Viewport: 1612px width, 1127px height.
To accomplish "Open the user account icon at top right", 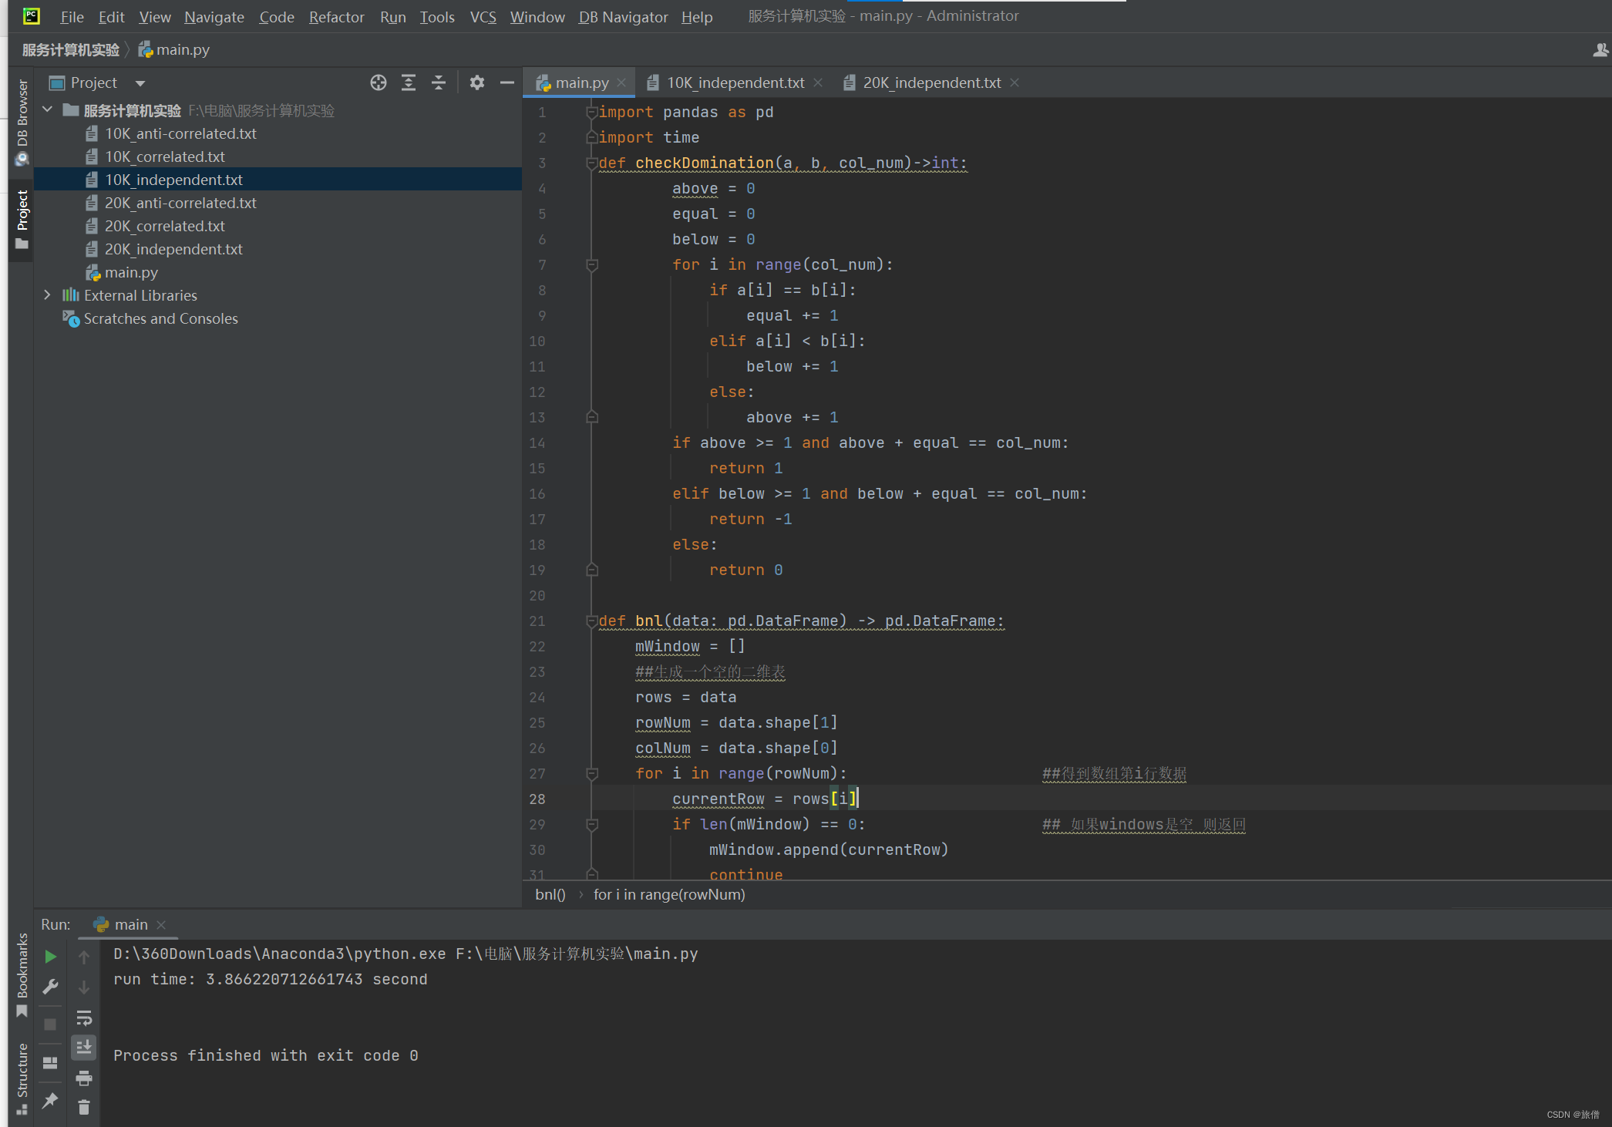I will click(1600, 50).
